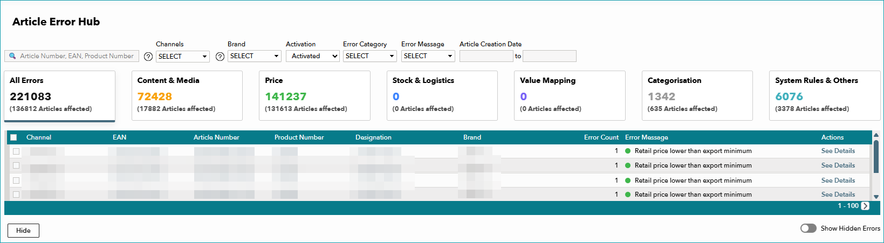Tick the select-all checkbox in table header
Image resolution: width=884 pixels, height=243 pixels.
click(x=14, y=137)
